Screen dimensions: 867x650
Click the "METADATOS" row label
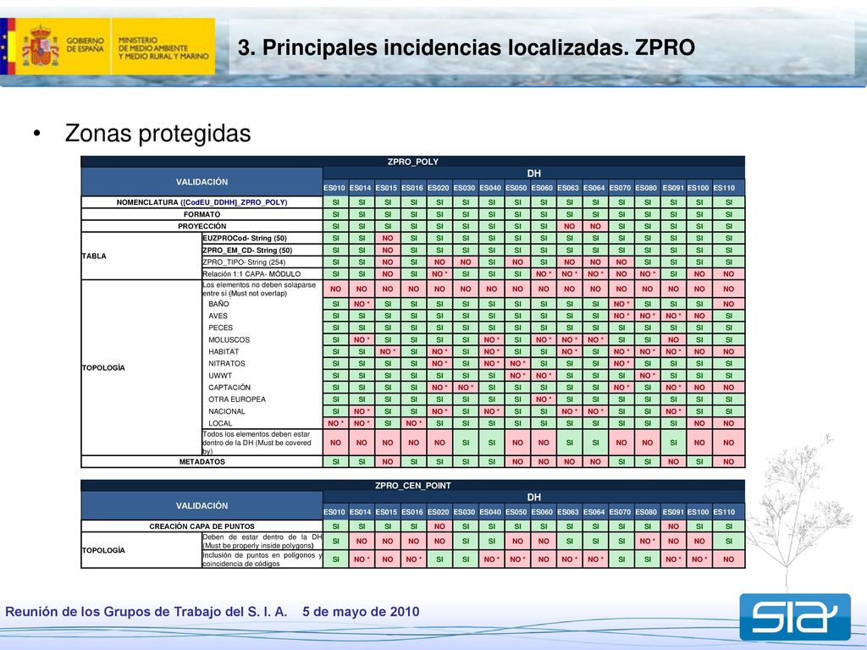coord(202,461)
